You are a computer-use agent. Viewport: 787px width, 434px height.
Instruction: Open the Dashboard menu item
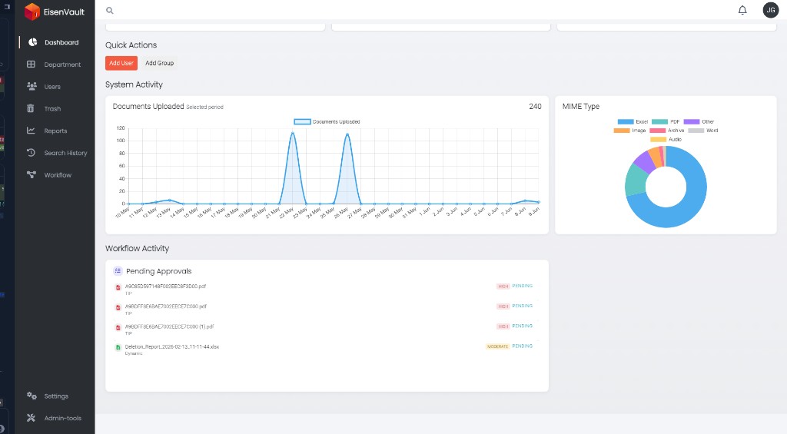point(61,42)
